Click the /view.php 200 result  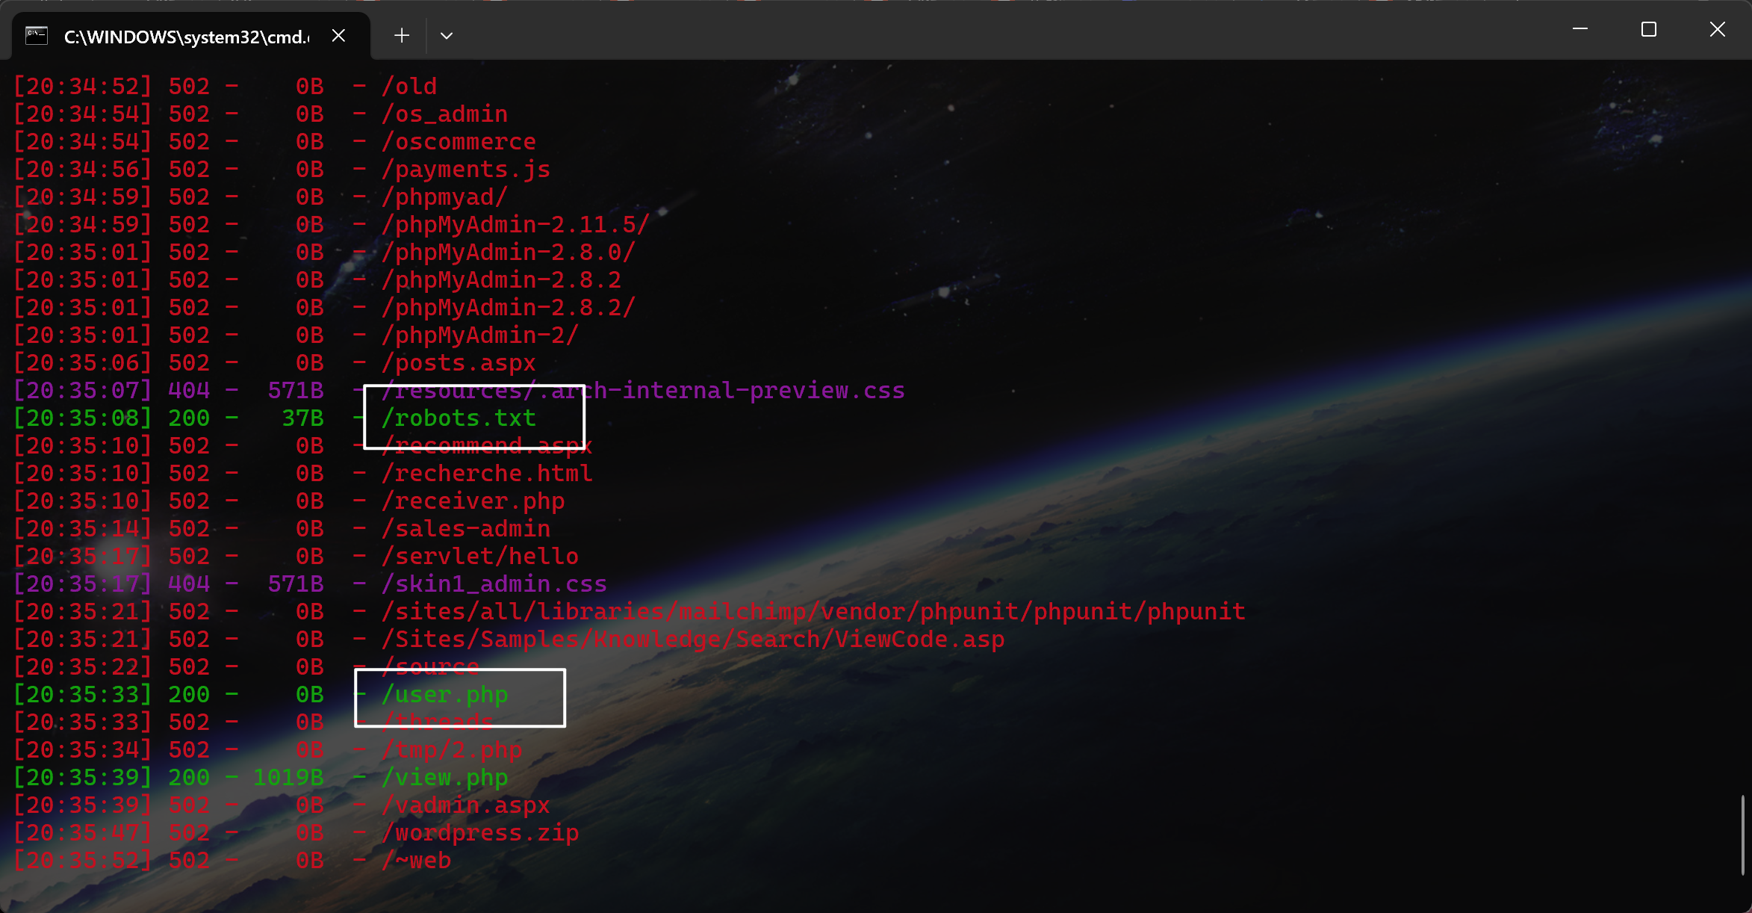coord(445,778)
